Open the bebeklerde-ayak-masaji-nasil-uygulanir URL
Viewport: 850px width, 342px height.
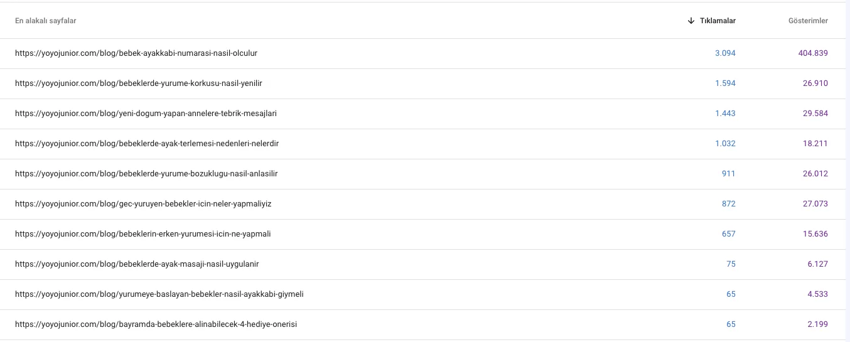pos(137,264)
